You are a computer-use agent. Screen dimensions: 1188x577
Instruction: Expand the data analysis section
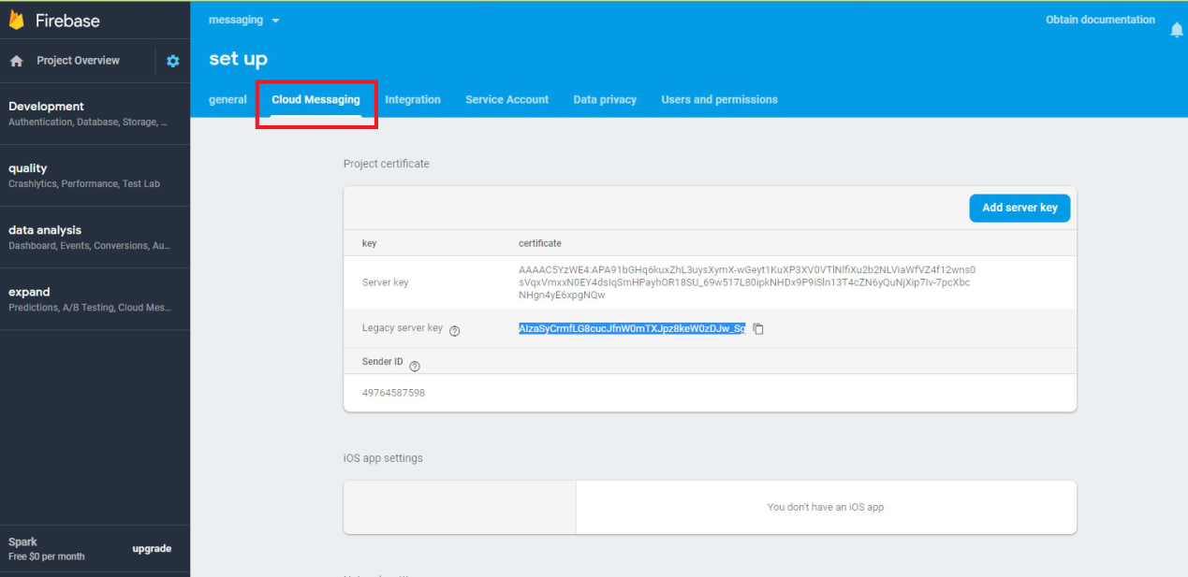pos(95,237)
